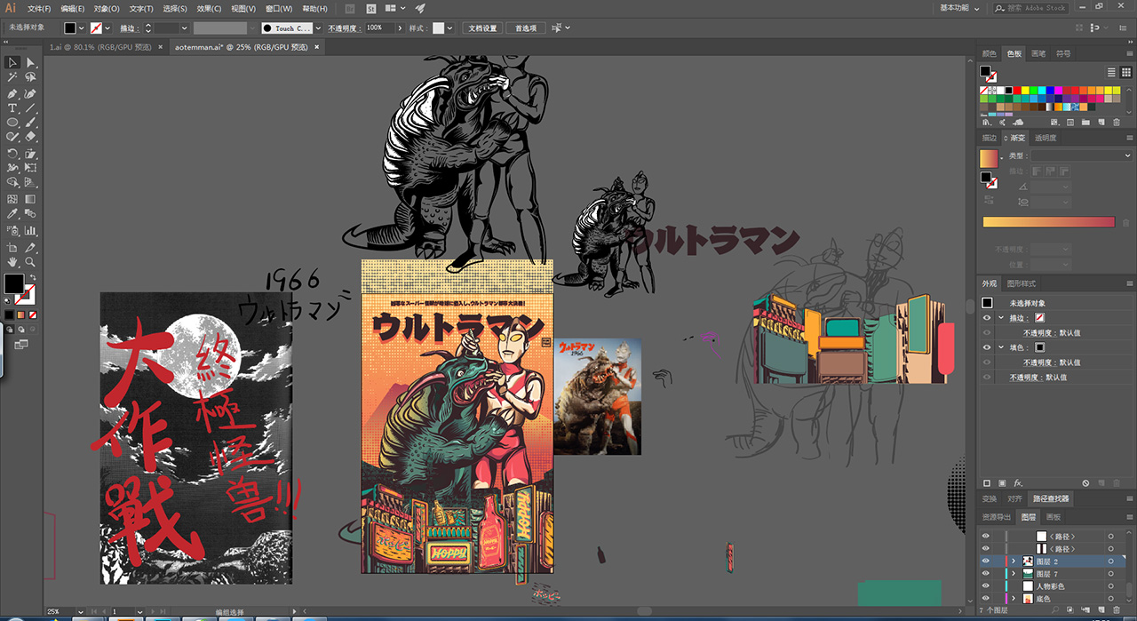Image resolution: width=1137 pixels, height=621 pixels.
Task: Open the stroke color dropdown in control bar
Action: point(107,28)
